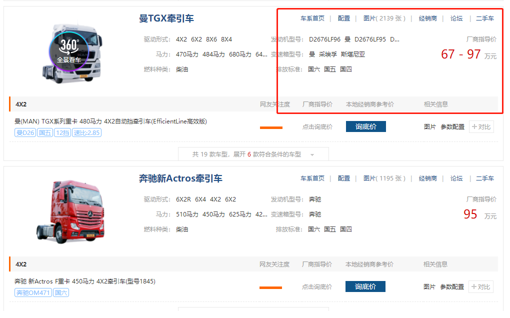Add 曼TGX model to 对比
510x318 pixels.
click(x=481, y=127)
